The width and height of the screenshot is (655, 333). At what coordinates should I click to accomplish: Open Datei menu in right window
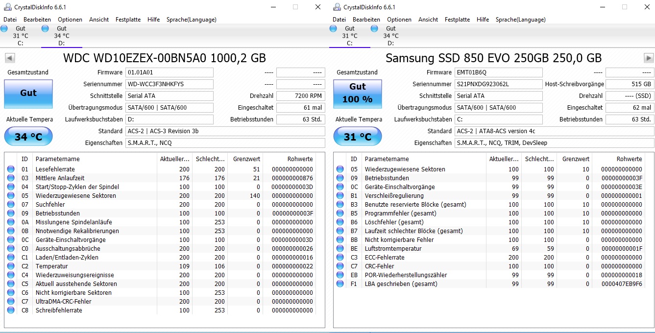pyautogui.click(x=340, y=20)
